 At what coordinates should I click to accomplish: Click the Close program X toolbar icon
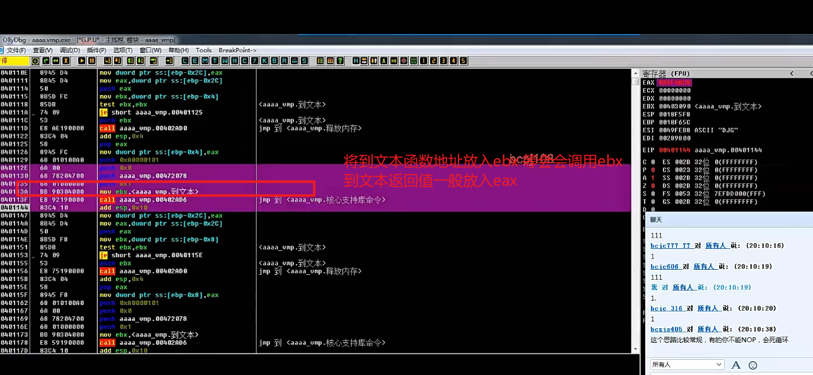pyautogui.click(x=66, y=61)
